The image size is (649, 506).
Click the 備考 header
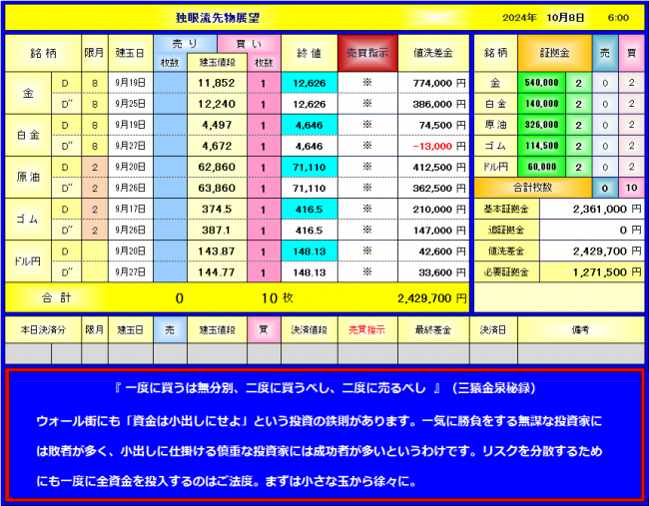(581, 329)
